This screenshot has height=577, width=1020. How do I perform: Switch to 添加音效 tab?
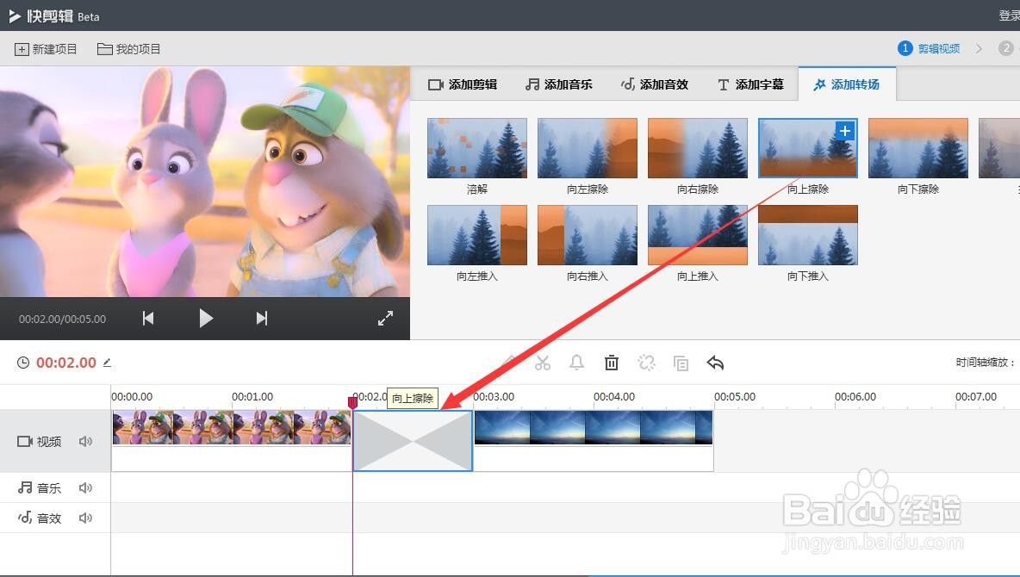(x=655, y=84)
